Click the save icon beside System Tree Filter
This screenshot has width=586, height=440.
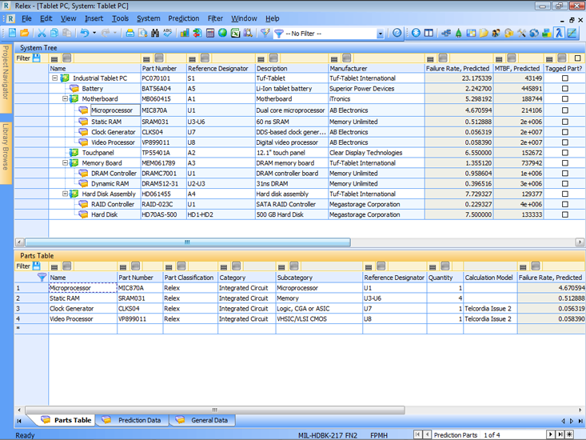click(36, 58)
